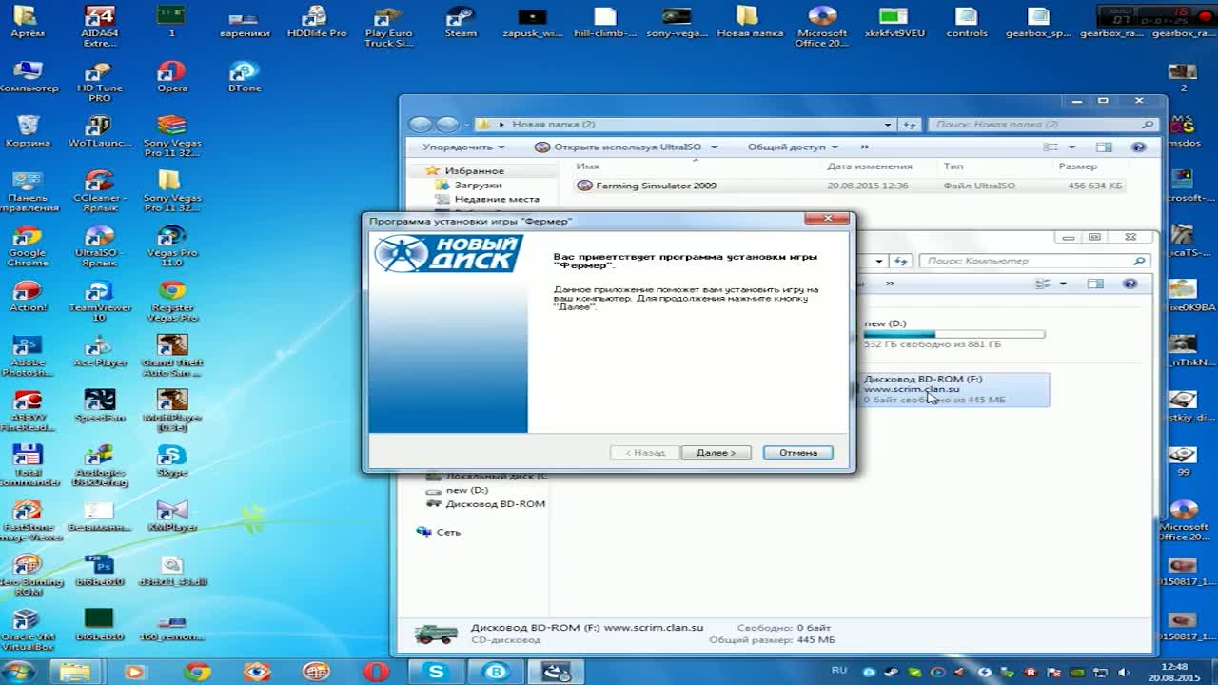Open the Microsoft Office desktop shortcut near the top
The height and width of the screenshot is (685, 1218).
pyautogui.click(x=822, y=27)
